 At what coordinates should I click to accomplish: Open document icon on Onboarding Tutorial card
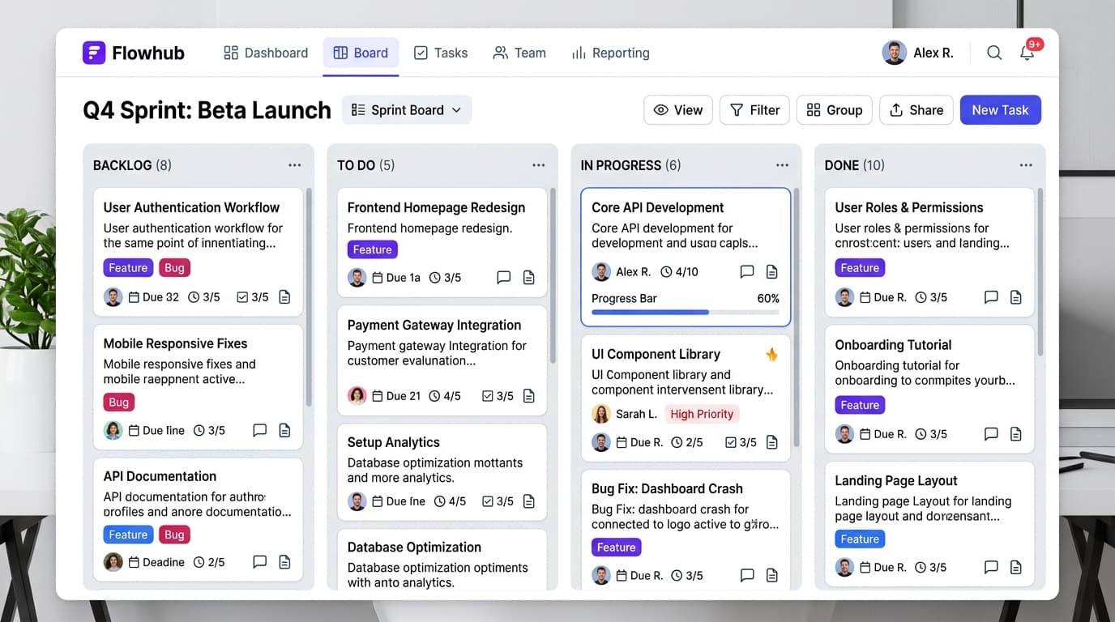click(1016, 434)
